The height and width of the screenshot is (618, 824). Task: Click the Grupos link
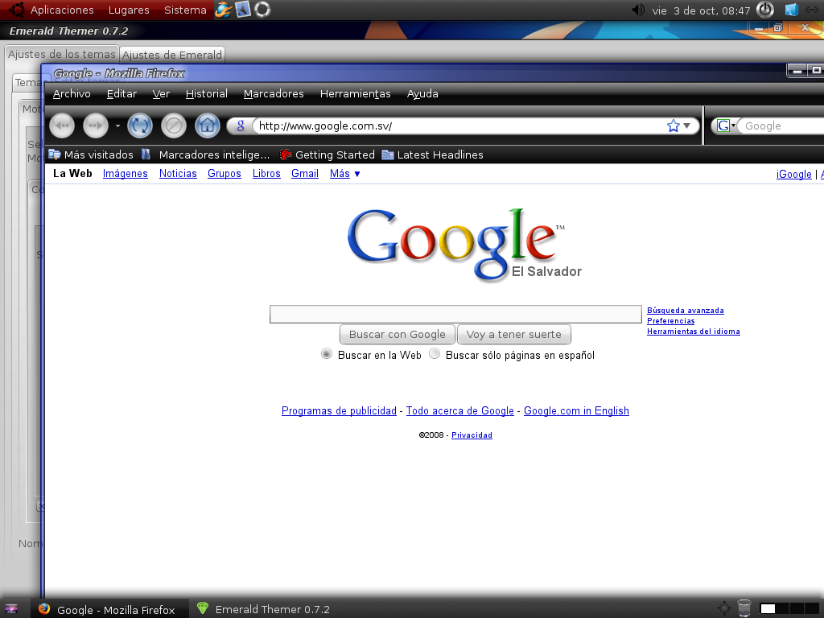225,174
